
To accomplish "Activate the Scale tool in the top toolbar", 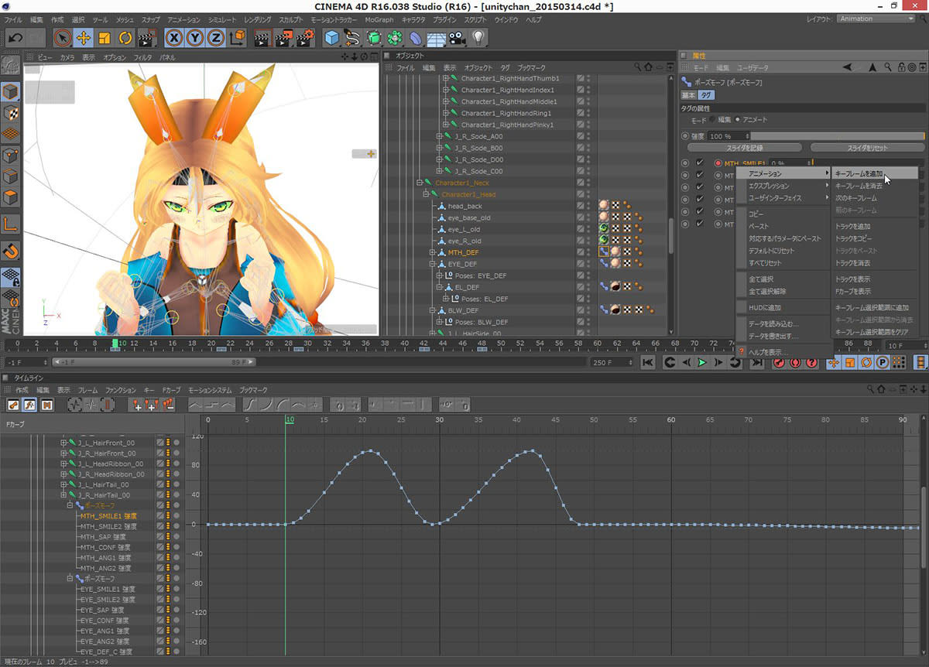I will click(x=104, y=37).
